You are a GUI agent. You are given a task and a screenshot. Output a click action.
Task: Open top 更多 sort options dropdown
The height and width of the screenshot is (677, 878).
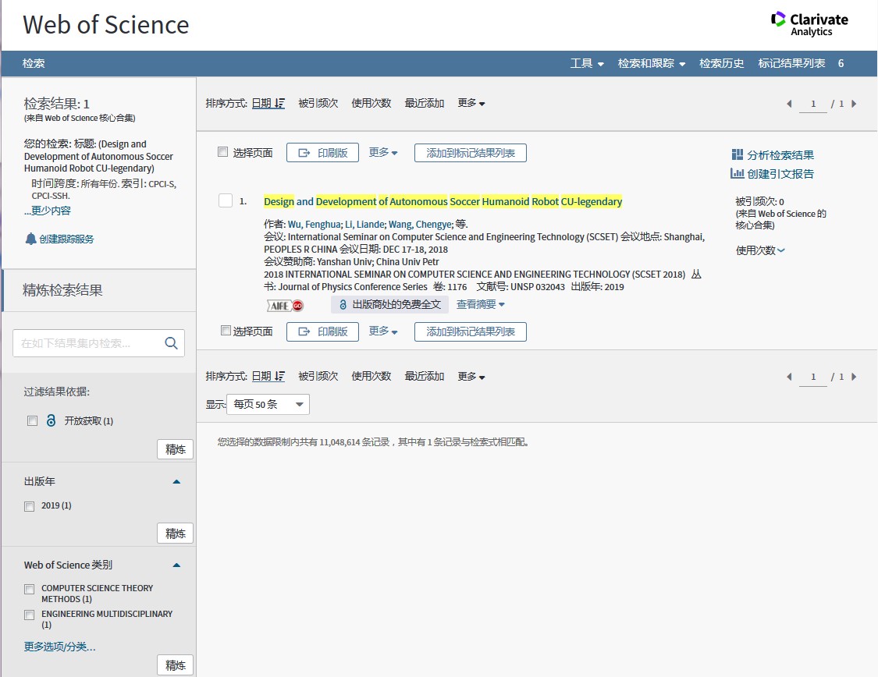pos(471,103)
